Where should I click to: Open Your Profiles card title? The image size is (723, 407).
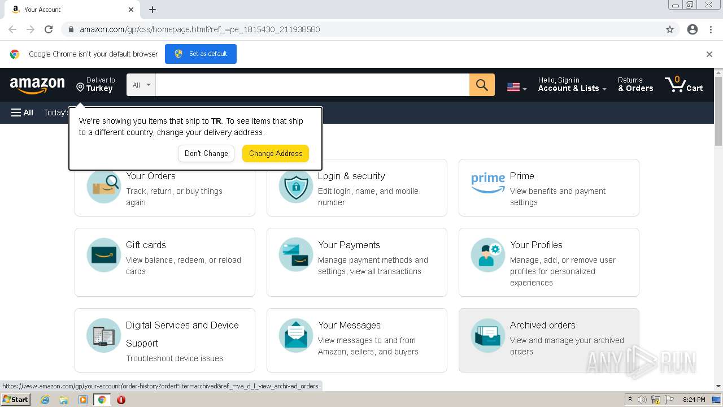click(x=536, y=245)
